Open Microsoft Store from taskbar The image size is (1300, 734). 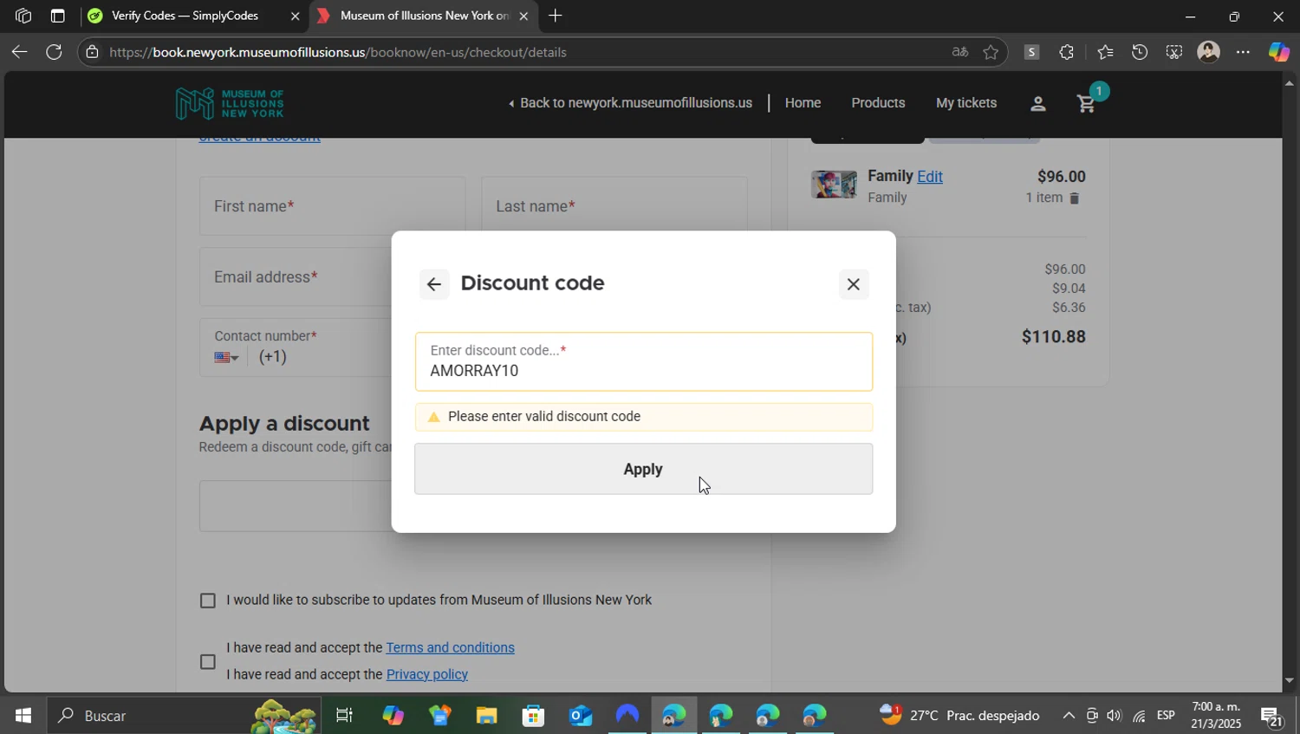pyautogui.click(x=533, y=716)
